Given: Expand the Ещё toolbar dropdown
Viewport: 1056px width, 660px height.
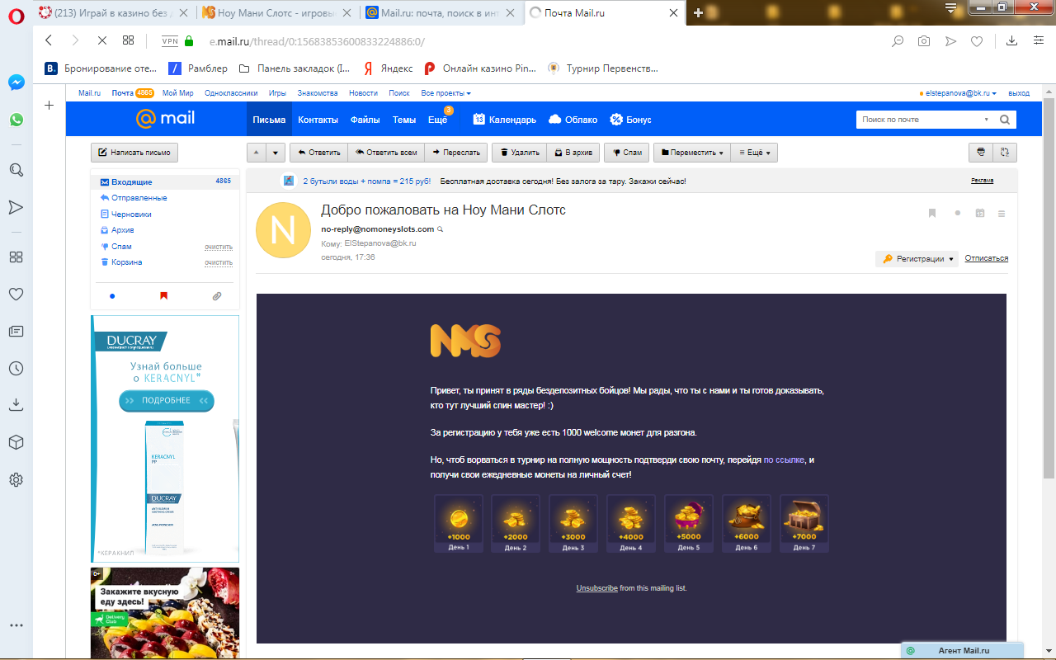Looking at the screenshot, I should point(754,153).
